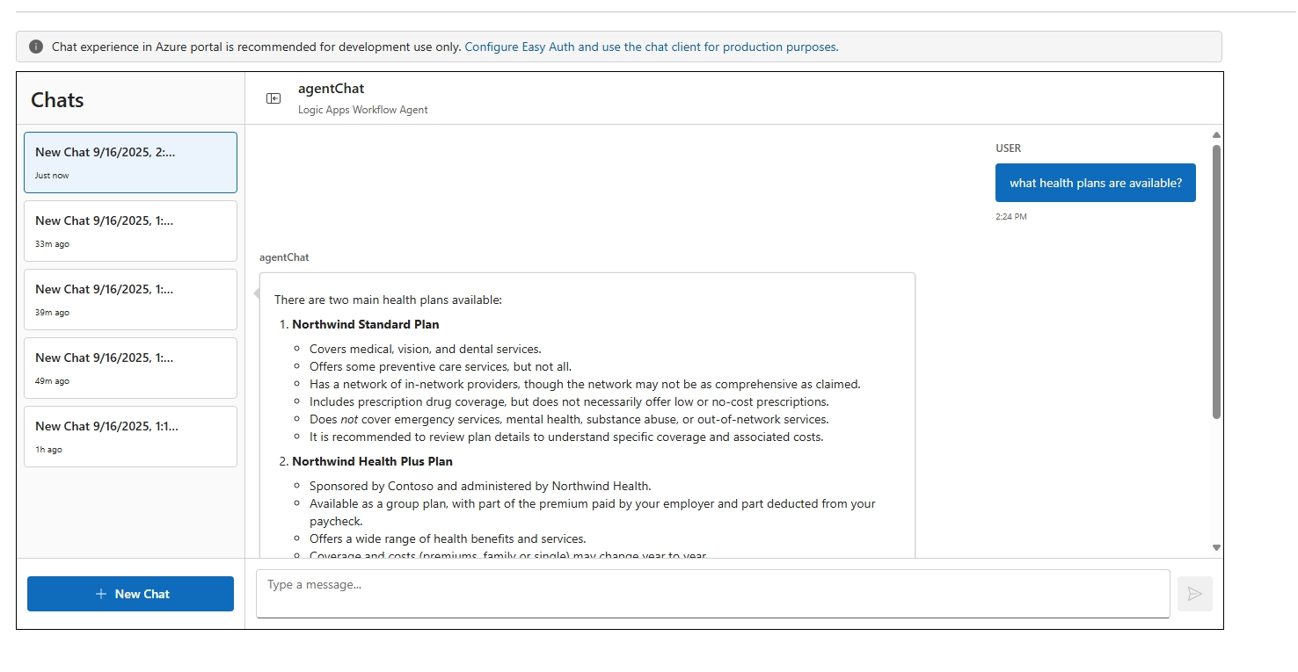Collapse the chats sidebar panel

click(x=273, y=98)
